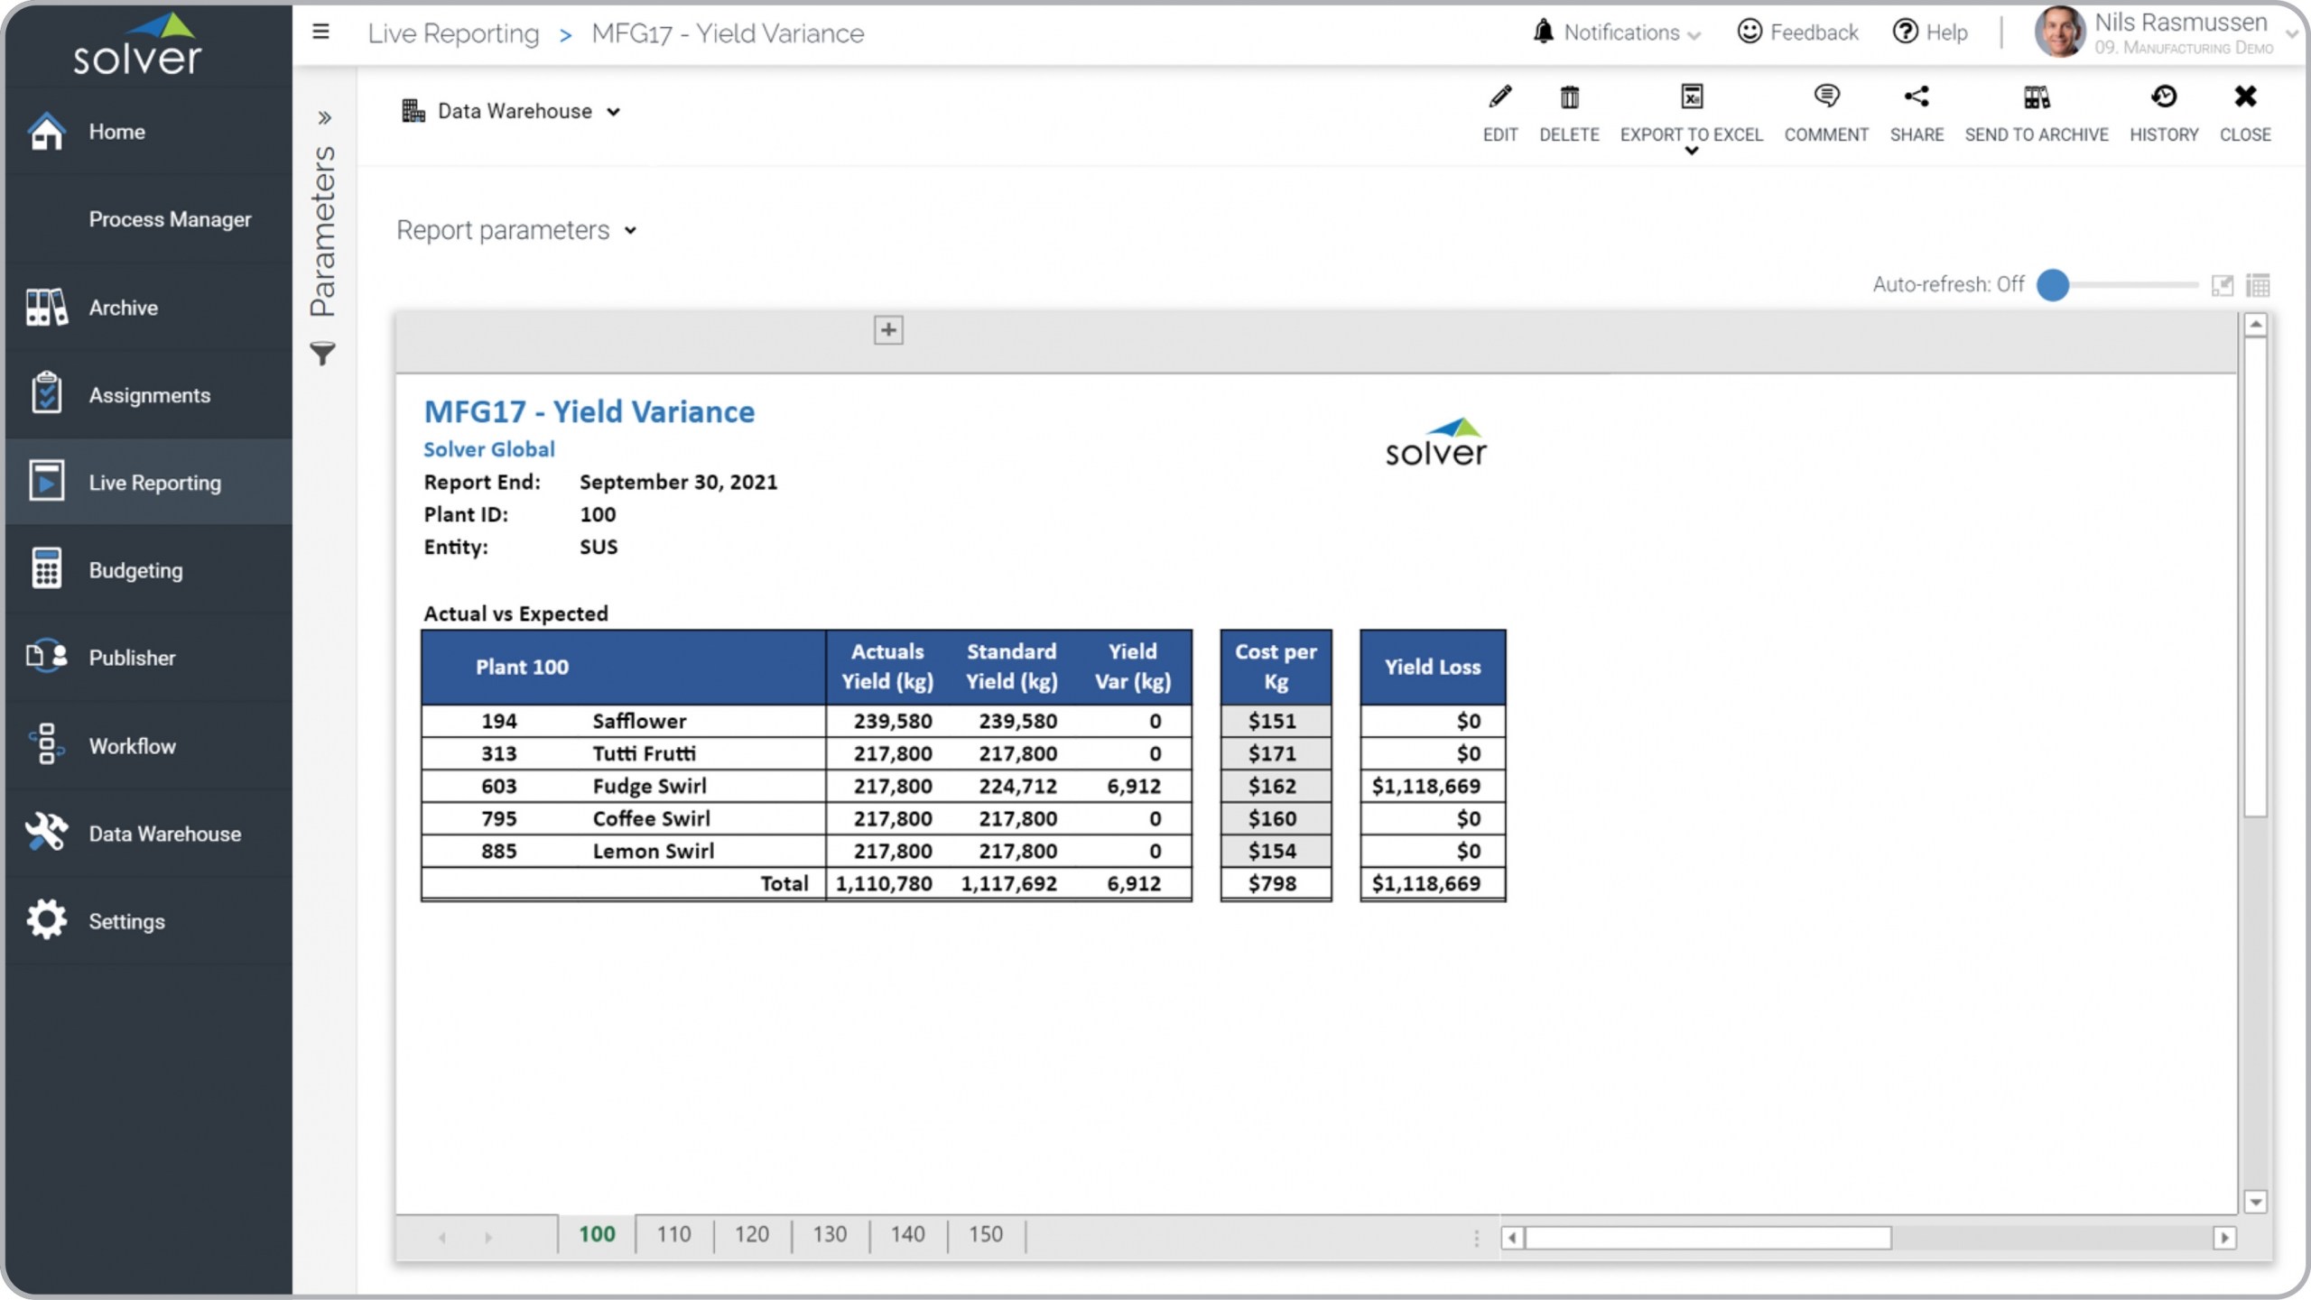Click the Edit pencil icon
2311x1300 pixels.
[1499, 97]
